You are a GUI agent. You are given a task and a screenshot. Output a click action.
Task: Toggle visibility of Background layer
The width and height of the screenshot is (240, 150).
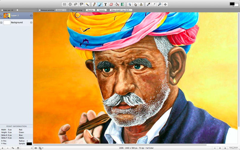point(1,22)
